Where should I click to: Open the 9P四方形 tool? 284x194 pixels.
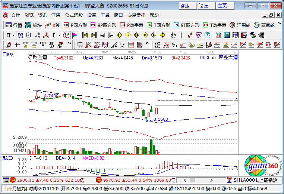click(103, 25)
